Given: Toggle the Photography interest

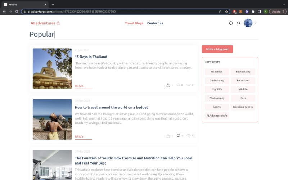Looking at the screenshot, I should [217, 98].
